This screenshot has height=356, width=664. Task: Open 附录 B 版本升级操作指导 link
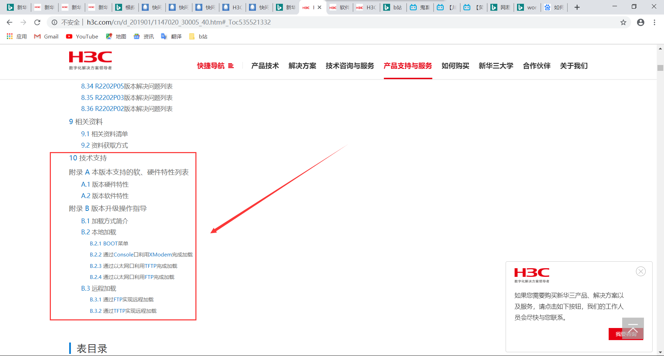click(108, 208)
